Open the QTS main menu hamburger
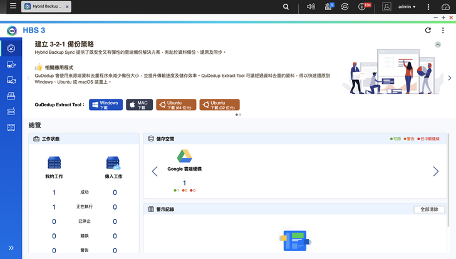This screenshot has width=456, height=259. click(13, 6)
